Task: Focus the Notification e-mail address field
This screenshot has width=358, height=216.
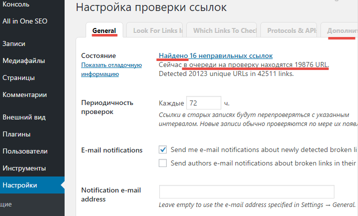Action: point(246,192)
